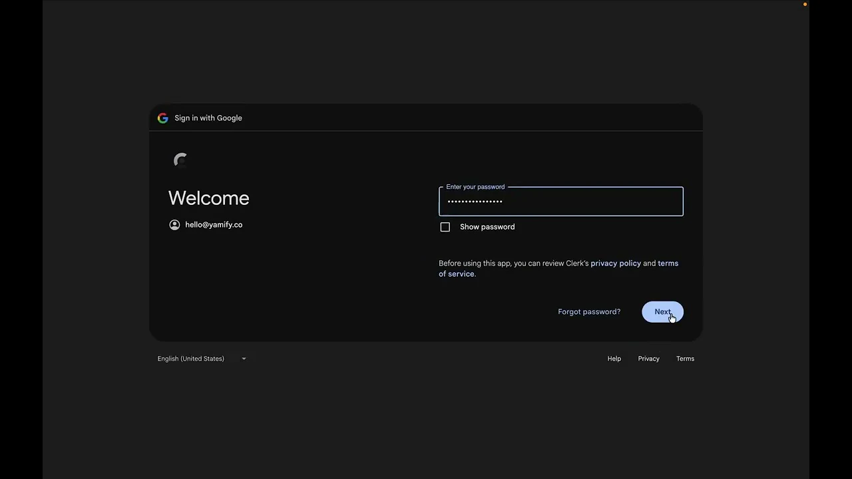This screenshot has height=479, width=852.
Task: Focus the Enter your password field
Action: coord(560,202)
